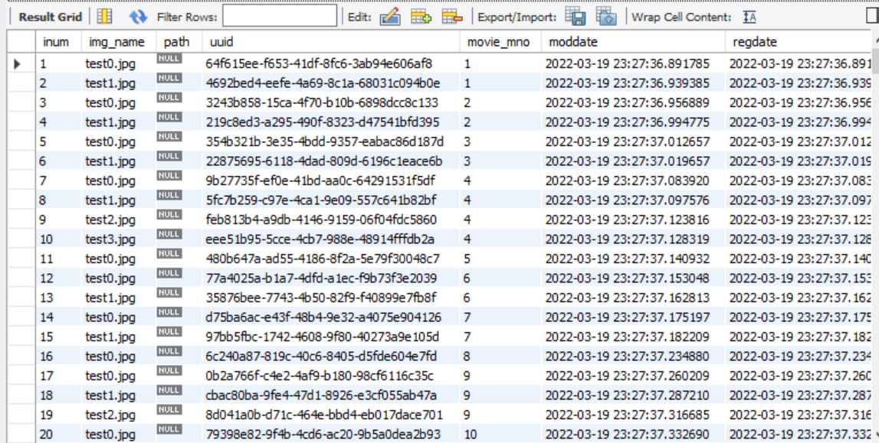
Task: Click the movie_mno column header
Action: (x=500, y=42)
